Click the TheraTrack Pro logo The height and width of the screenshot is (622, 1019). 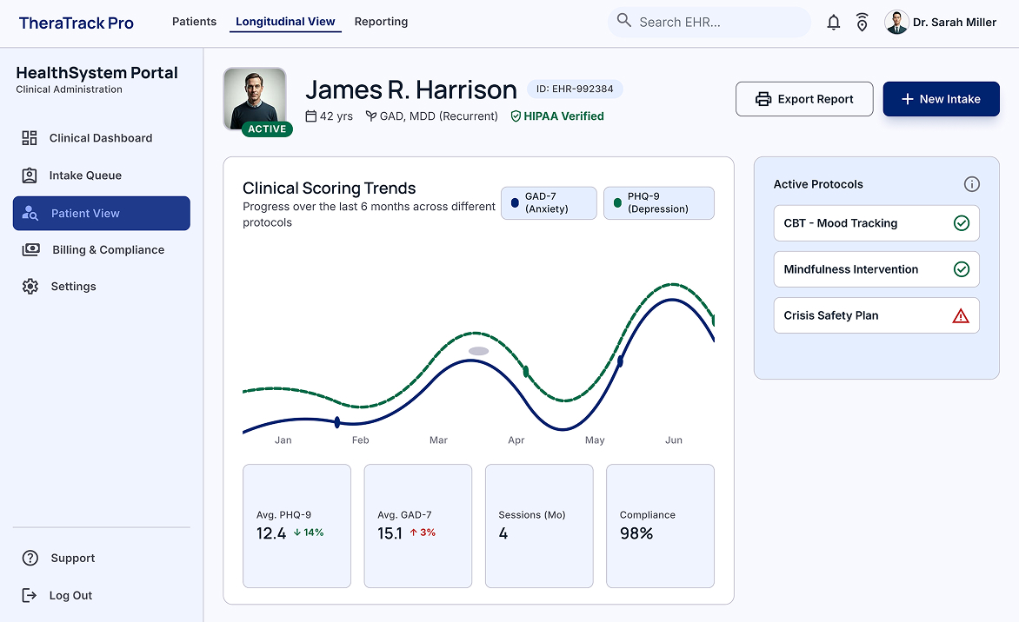(76, 23)
